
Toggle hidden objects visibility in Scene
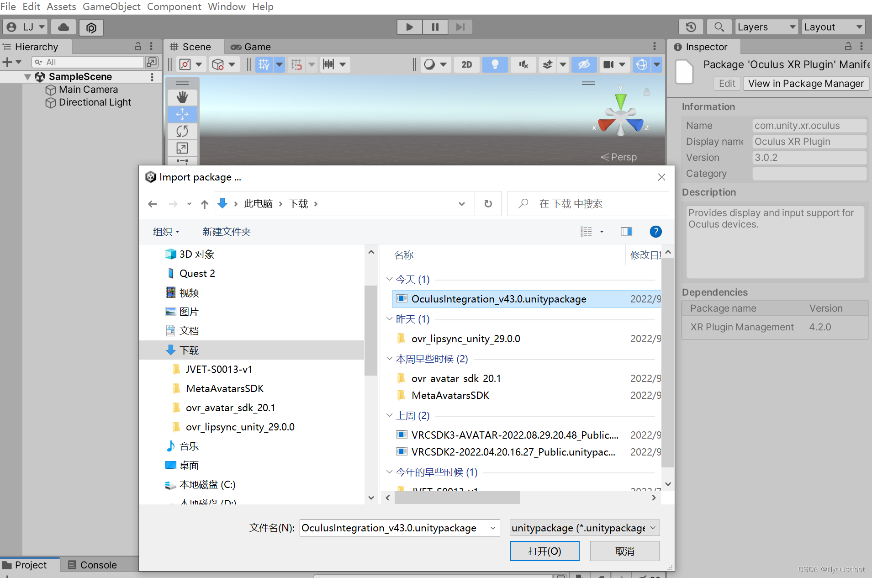pyautogui.click(x=584, y=64)
